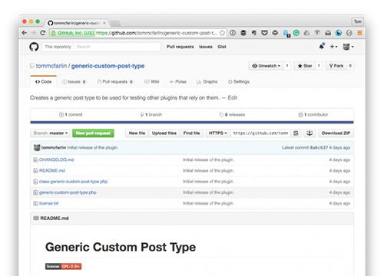Open class-generic-custom-post-type.php file
384x276 pixels.
click(73, 182)
